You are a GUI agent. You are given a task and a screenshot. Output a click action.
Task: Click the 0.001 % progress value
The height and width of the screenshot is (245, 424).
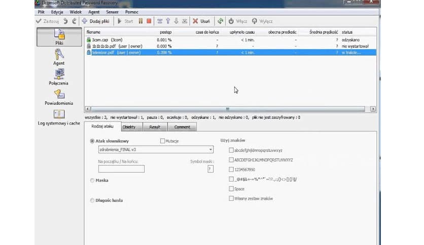point(164,39)
